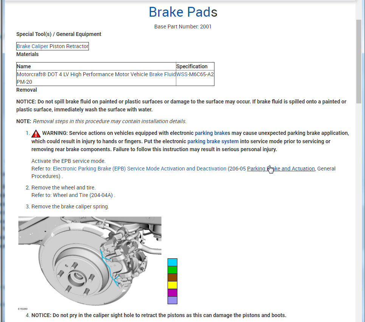Click the yellow color swatch
Image resolution: width=365 pixels, height=322 pixels.
[172, 285]
